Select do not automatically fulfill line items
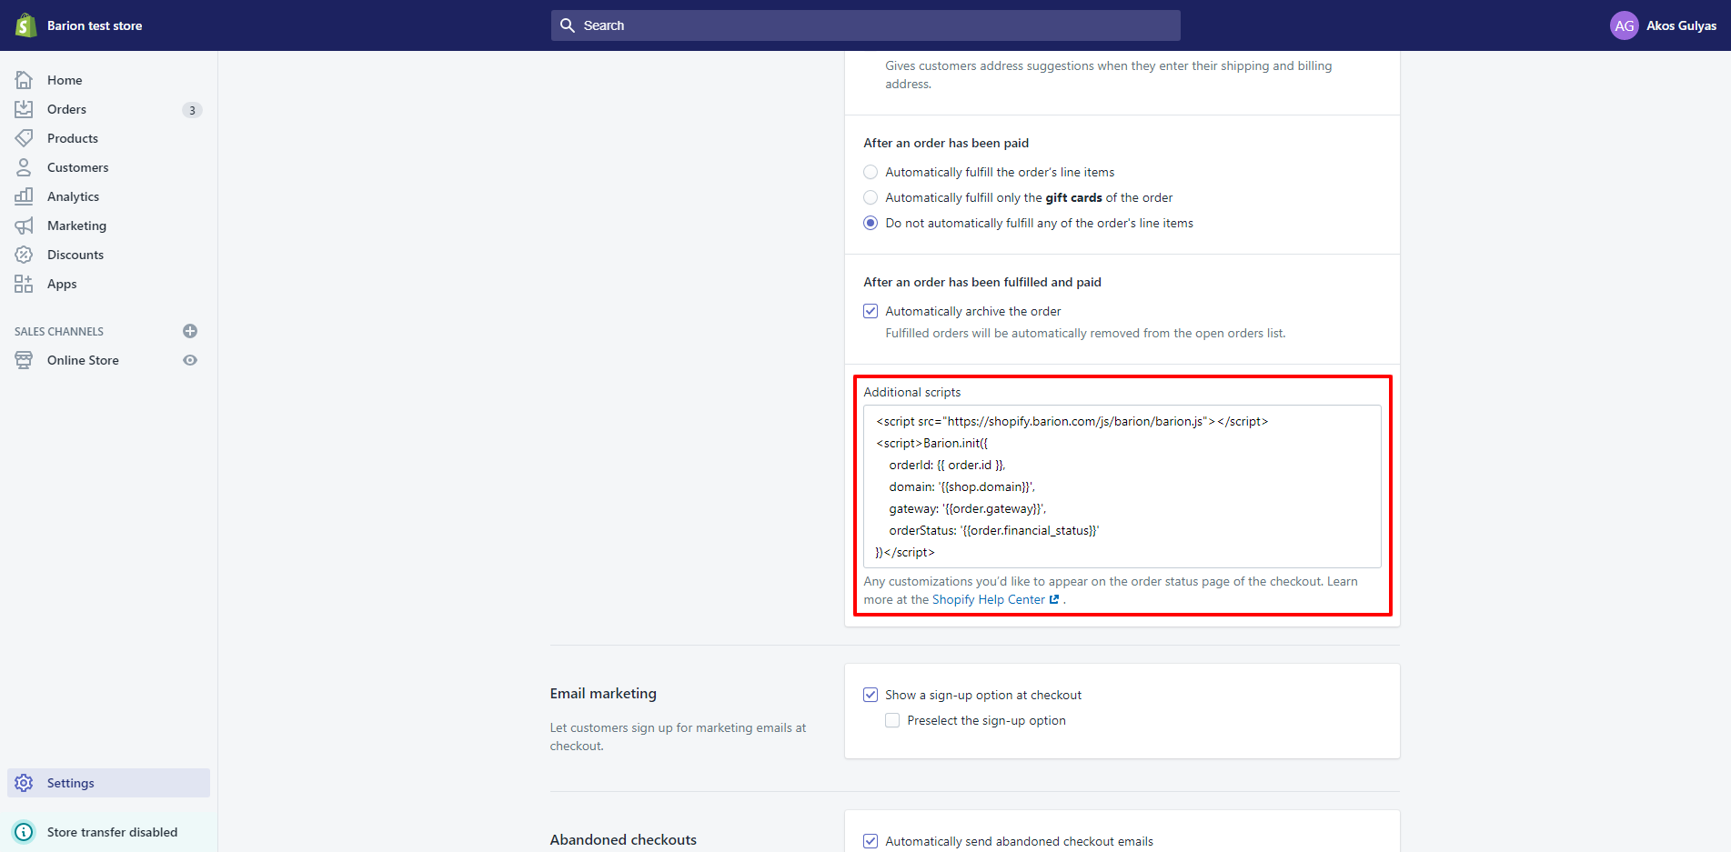Image resolution: width=1731 pixels, height=852 pixels. point(871,223)
